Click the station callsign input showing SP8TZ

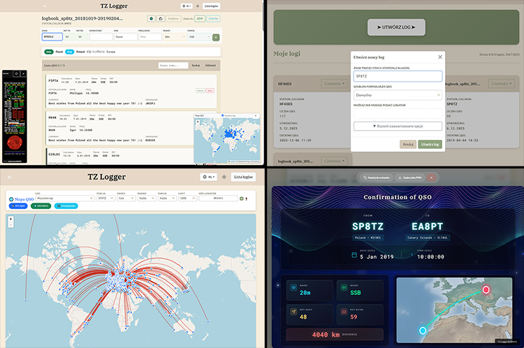[397, 75]
